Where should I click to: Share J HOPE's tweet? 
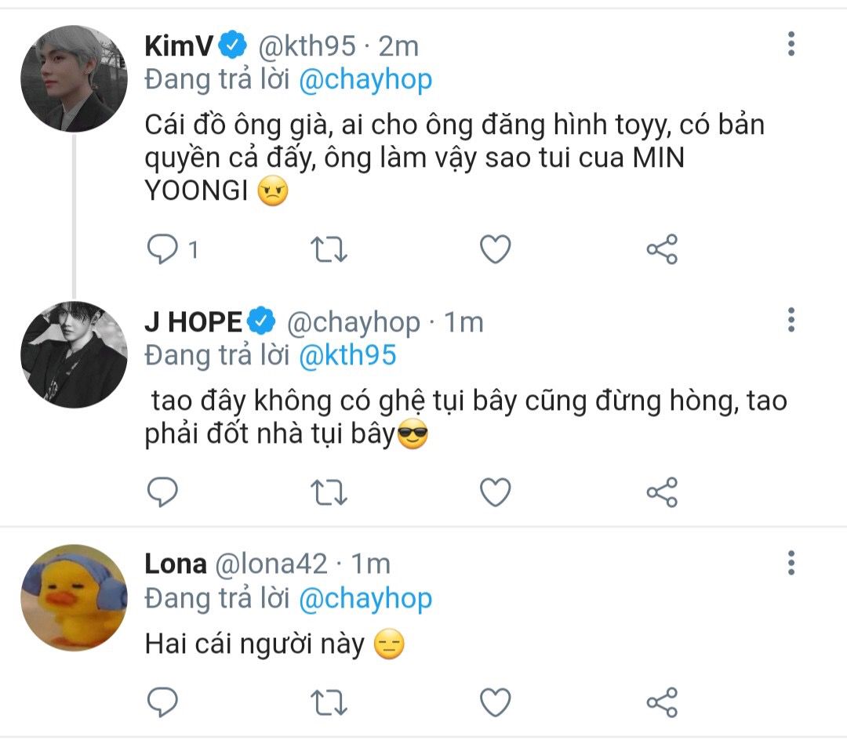(x=662, y=492)
